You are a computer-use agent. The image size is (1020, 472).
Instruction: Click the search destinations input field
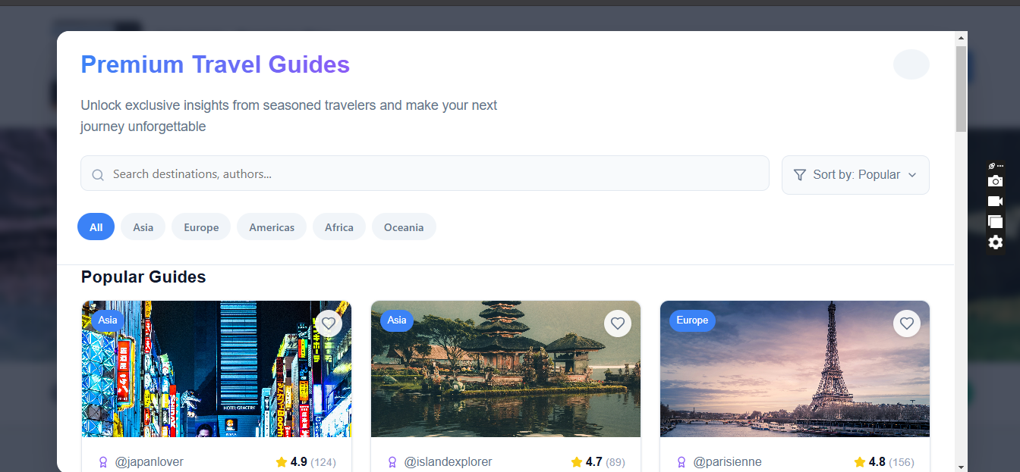pyautogui.click(x=425, y=173)
